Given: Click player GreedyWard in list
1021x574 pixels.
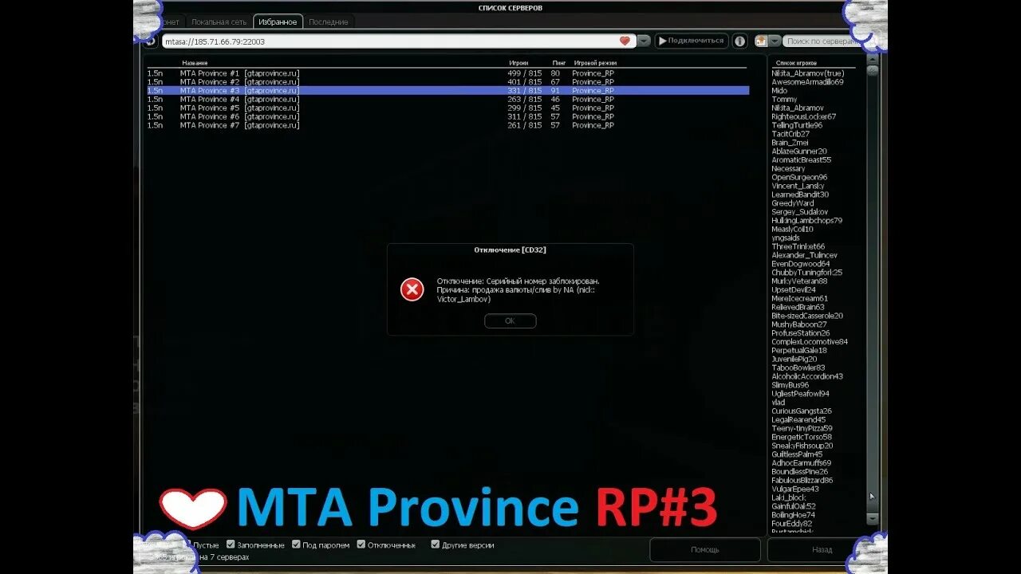Looking at the screenshot, I should 793,203.
